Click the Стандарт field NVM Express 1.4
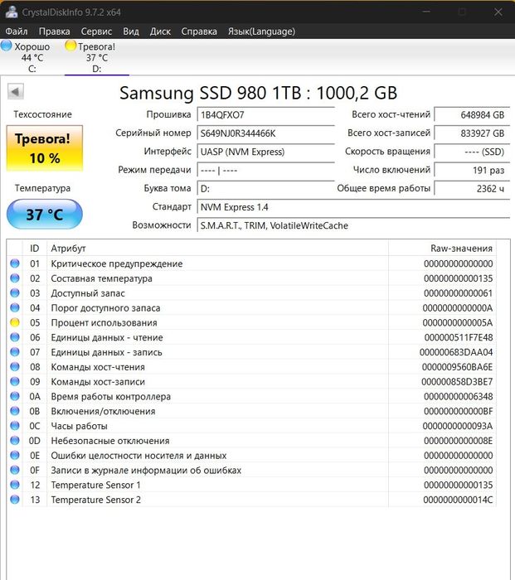The height and width of the screenshot is (580, 515). [x=353, y=207]
